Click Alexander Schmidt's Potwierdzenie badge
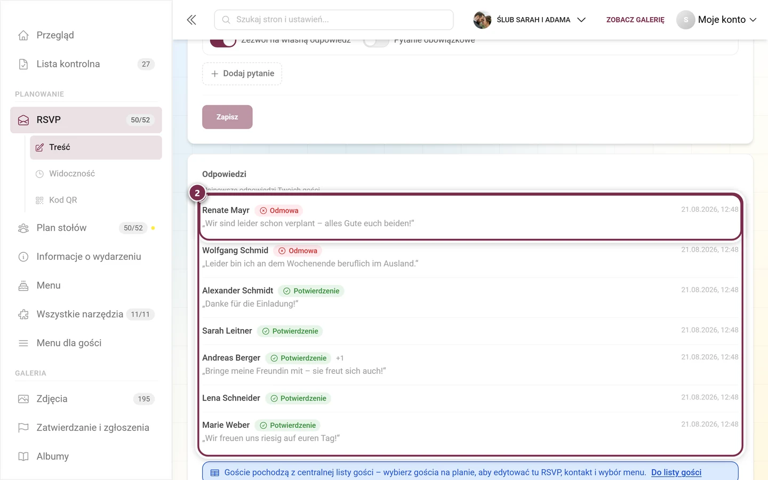This screenshot has width=768, height=480. point(311,291)
